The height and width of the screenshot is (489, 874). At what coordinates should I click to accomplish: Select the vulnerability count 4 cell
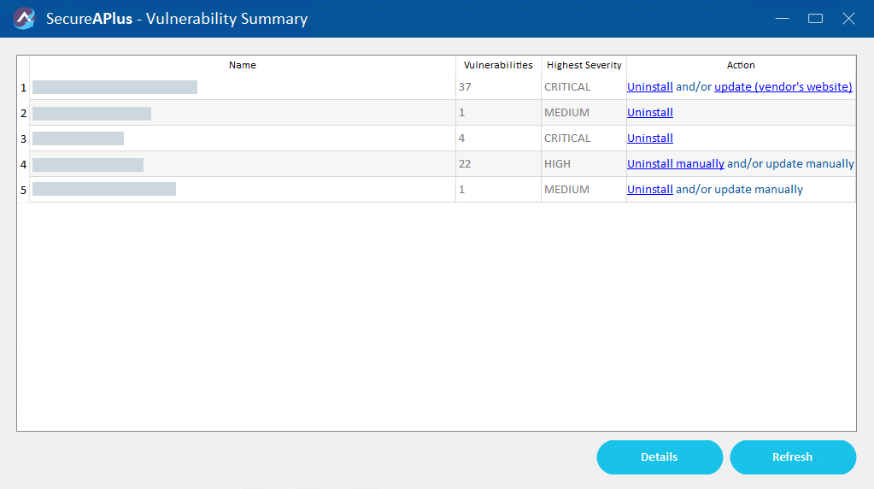click(x=498, y=138)
